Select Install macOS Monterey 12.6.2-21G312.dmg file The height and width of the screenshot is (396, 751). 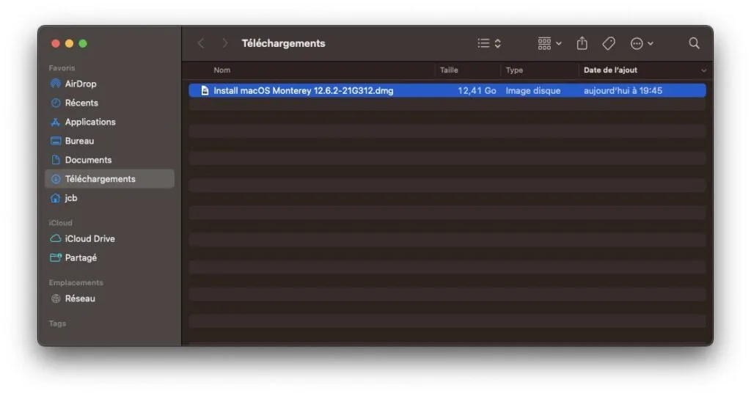point(447,90)
